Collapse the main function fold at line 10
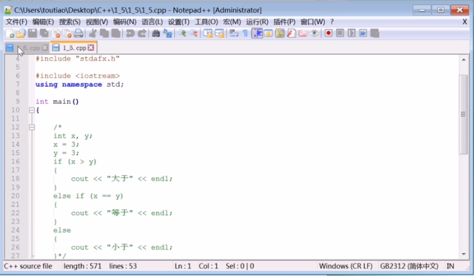474x276 pixels. pyautogui.click(x=32, y=110)
